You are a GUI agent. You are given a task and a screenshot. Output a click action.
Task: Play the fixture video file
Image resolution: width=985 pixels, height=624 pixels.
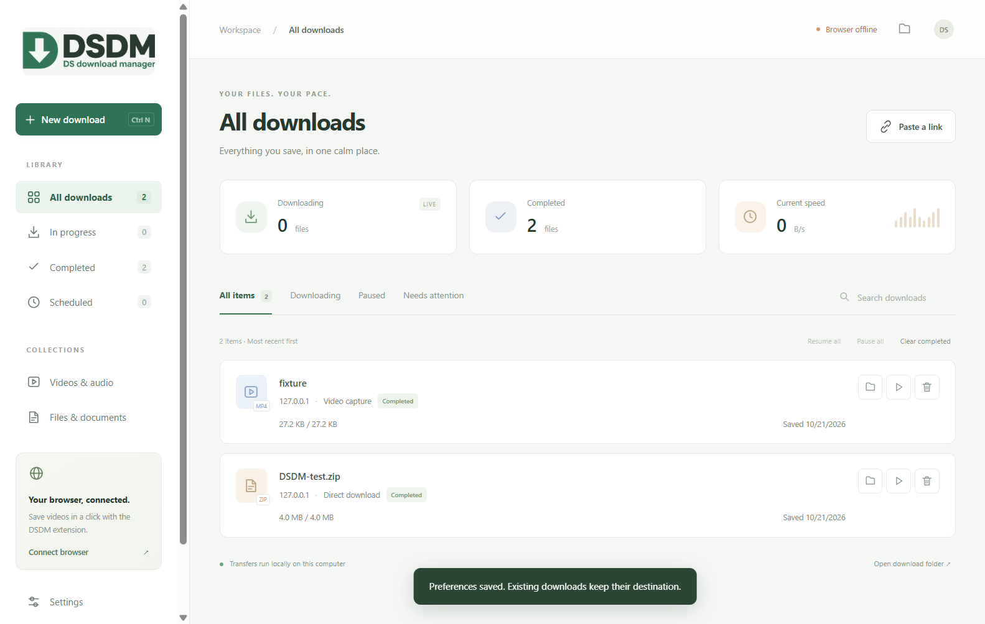point(899,387)
